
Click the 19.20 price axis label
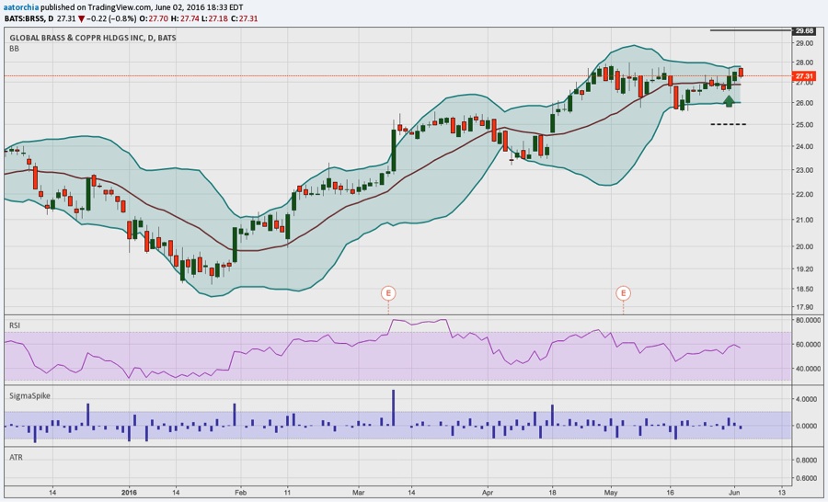click(x=804, y=269)
